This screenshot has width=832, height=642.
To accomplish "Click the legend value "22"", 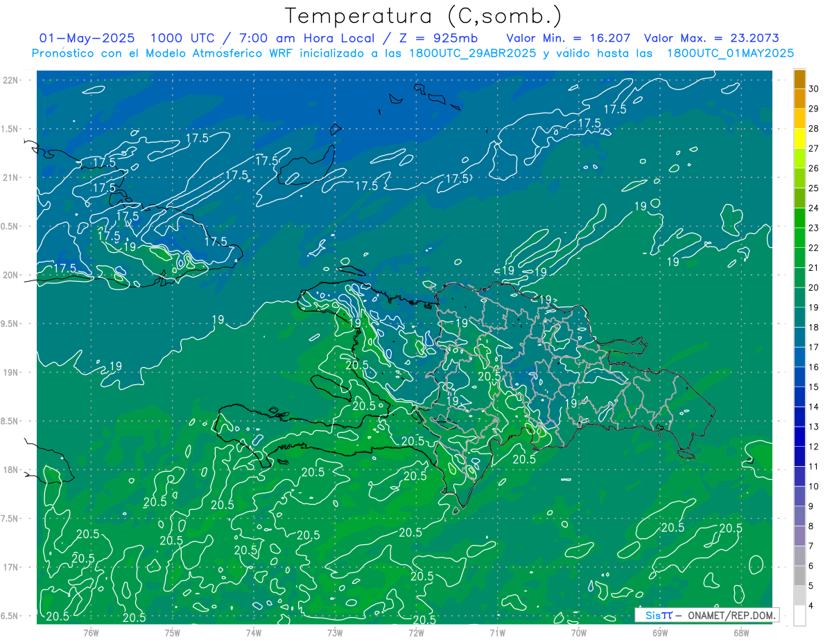I will point(814,248).
